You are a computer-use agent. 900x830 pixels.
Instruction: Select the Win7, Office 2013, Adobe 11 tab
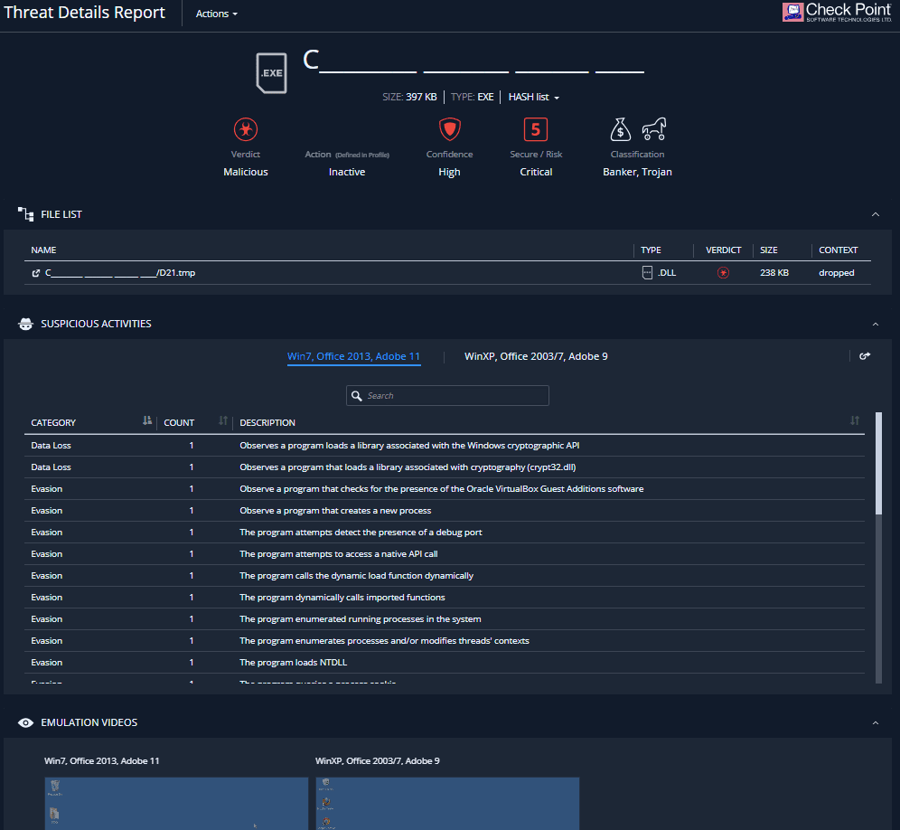coord(353,356)
